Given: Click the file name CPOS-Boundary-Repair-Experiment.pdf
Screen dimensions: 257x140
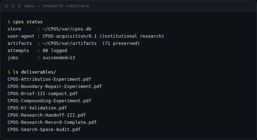Looking at the screenshot, I should tap(55, 87).
